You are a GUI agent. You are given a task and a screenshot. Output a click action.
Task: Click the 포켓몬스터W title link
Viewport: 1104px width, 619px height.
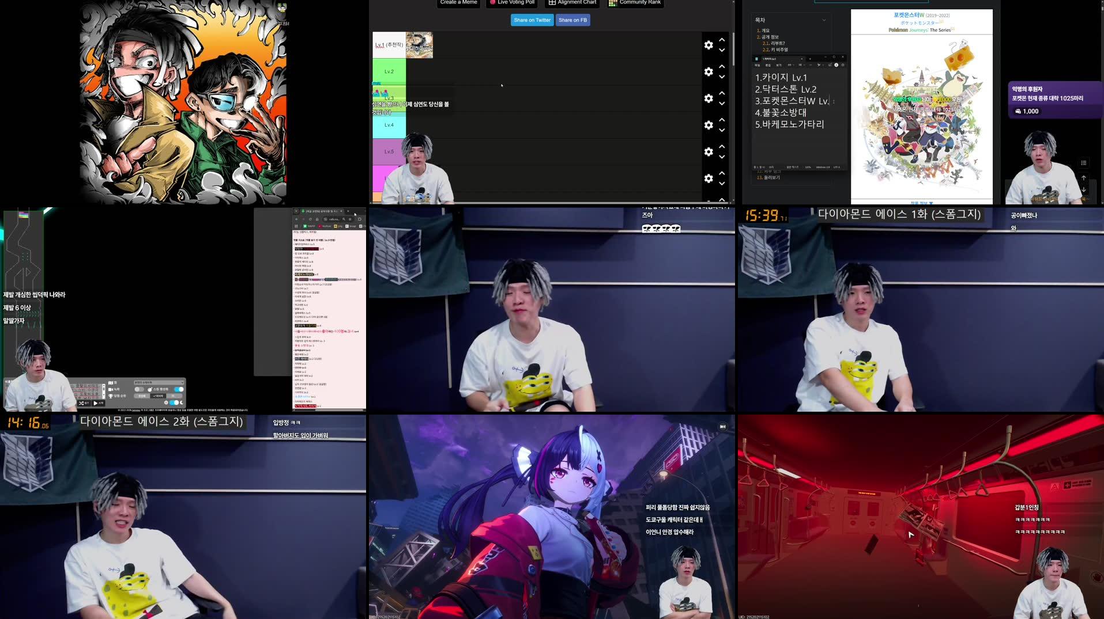(909, 15)
